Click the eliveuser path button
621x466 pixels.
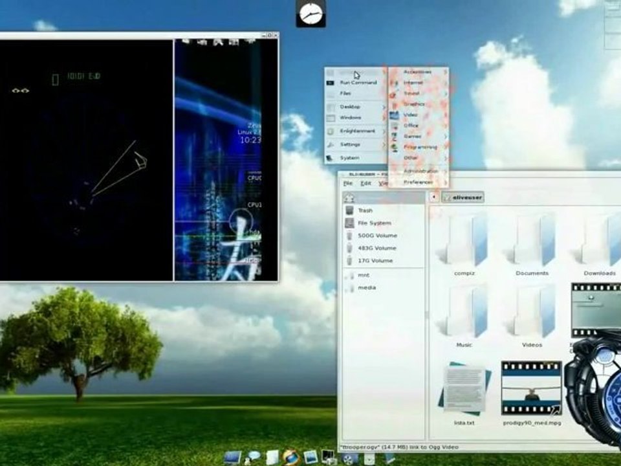[x=463, y=197]
